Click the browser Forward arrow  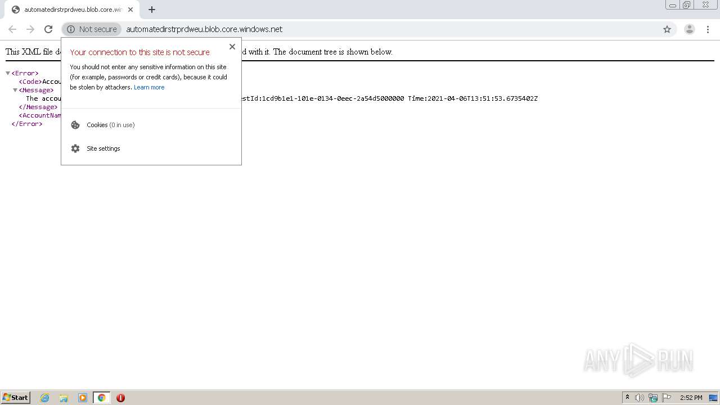click(30, 29)
